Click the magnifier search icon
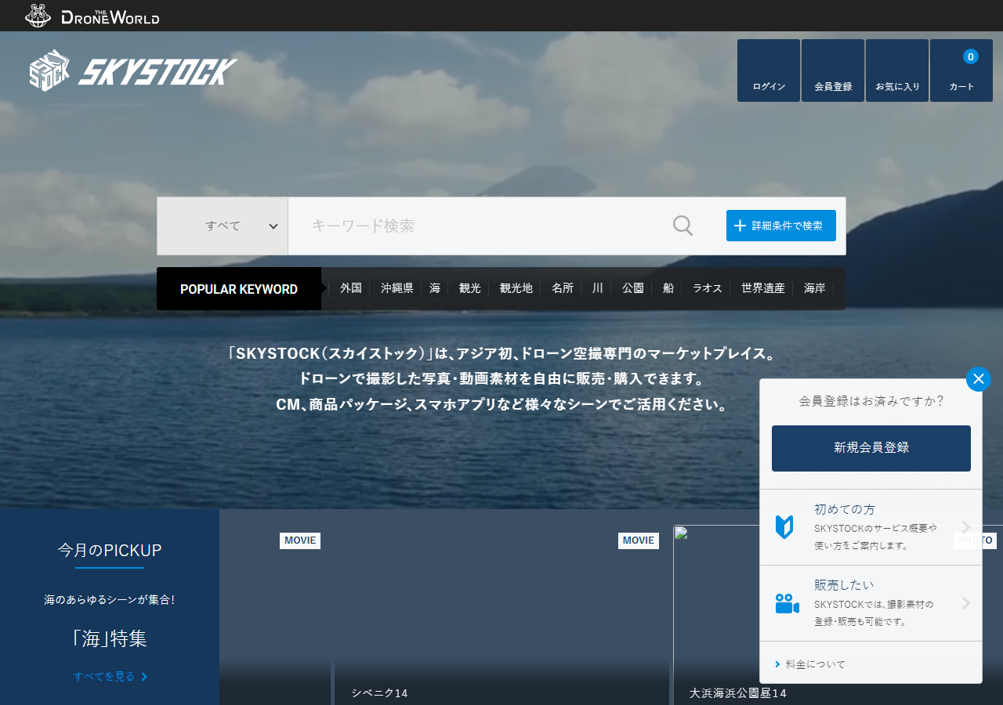The height and width of the screenshot is (705, 1003). (683, 226)
